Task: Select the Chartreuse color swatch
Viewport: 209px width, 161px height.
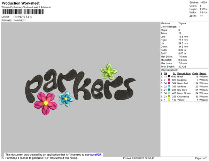Action: (x=169, y=96)
